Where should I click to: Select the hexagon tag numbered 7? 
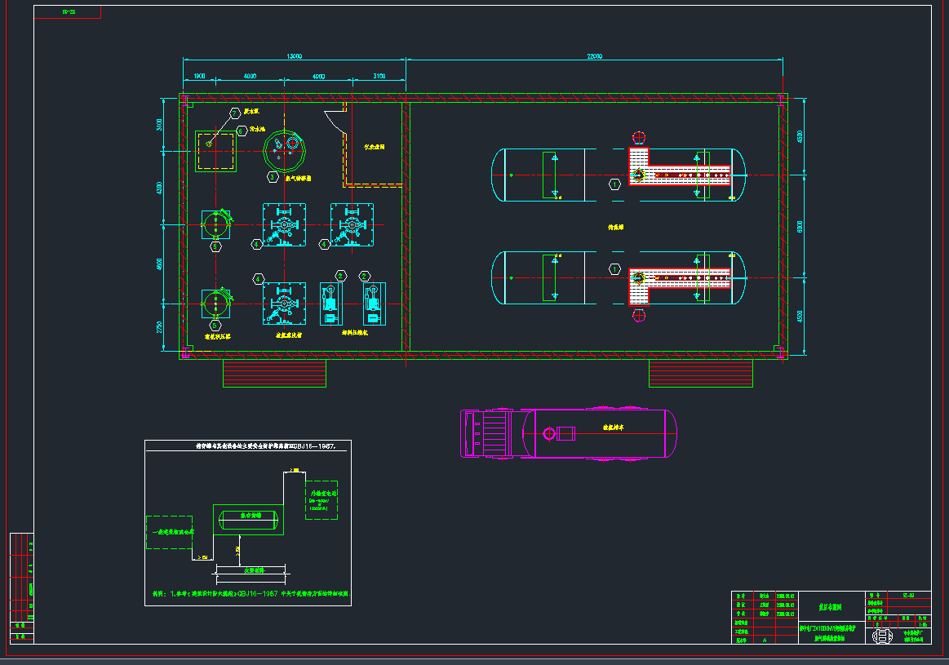pos(235,112)
